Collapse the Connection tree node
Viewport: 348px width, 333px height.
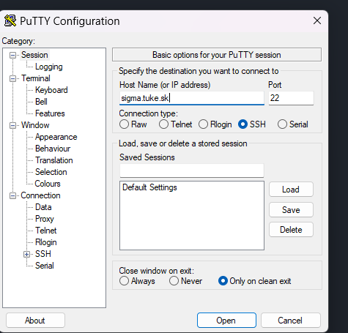click(x=12, y=196)
